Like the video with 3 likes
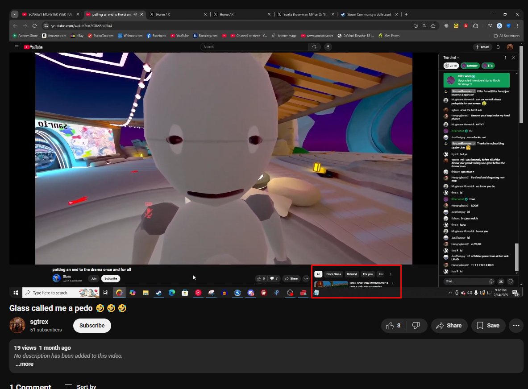The width and height of the screenshot is (528, 389). (393, 326)
